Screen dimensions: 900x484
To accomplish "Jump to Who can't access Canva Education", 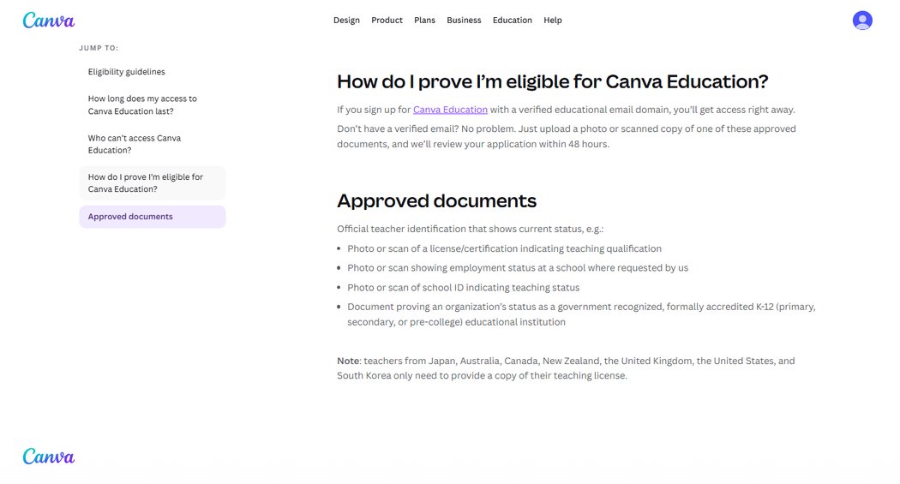I will [152, 144].
